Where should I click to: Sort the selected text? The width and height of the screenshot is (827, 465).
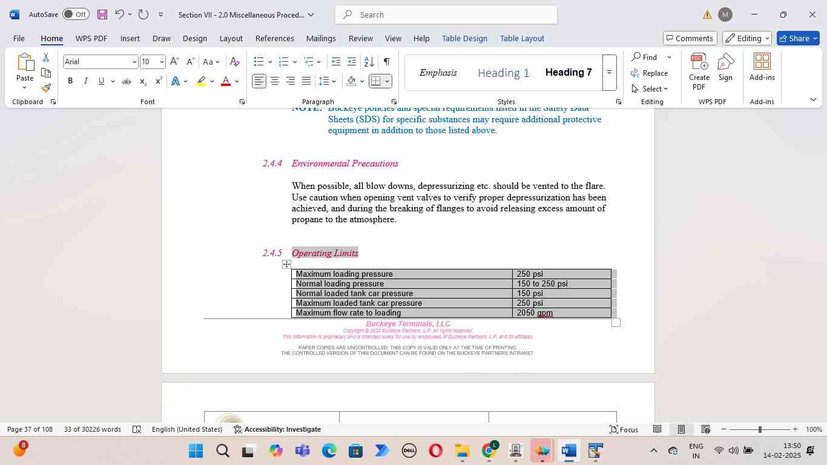click(369, 62)
